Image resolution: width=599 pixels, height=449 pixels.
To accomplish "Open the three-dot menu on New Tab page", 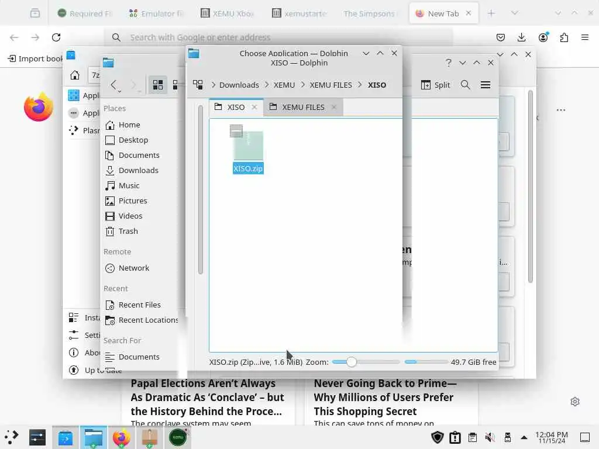I will click(x=561, y=110).
